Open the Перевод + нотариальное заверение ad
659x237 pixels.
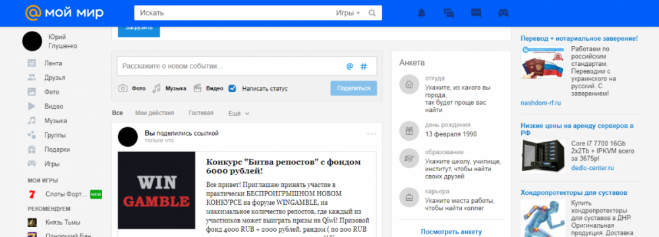[x=579, y=38]
